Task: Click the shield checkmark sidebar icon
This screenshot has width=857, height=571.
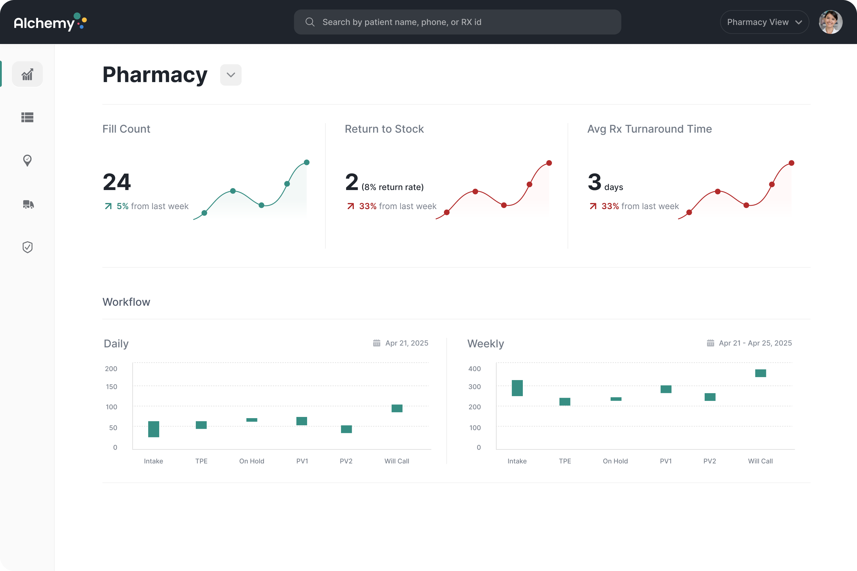Action: point(27,247)
